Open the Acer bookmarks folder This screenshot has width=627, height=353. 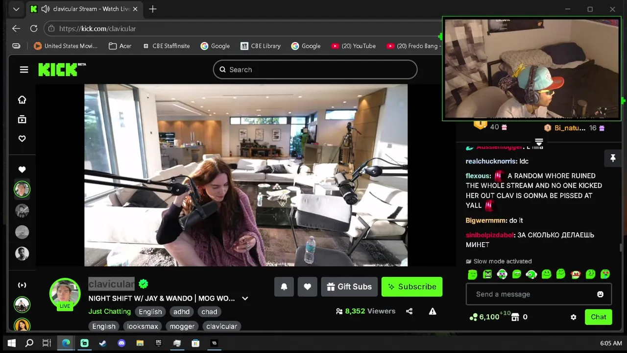pos(120,46)
